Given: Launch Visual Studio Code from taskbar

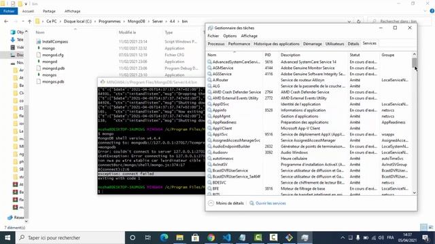Looking at the screenshot, I should tap(226, 238).
